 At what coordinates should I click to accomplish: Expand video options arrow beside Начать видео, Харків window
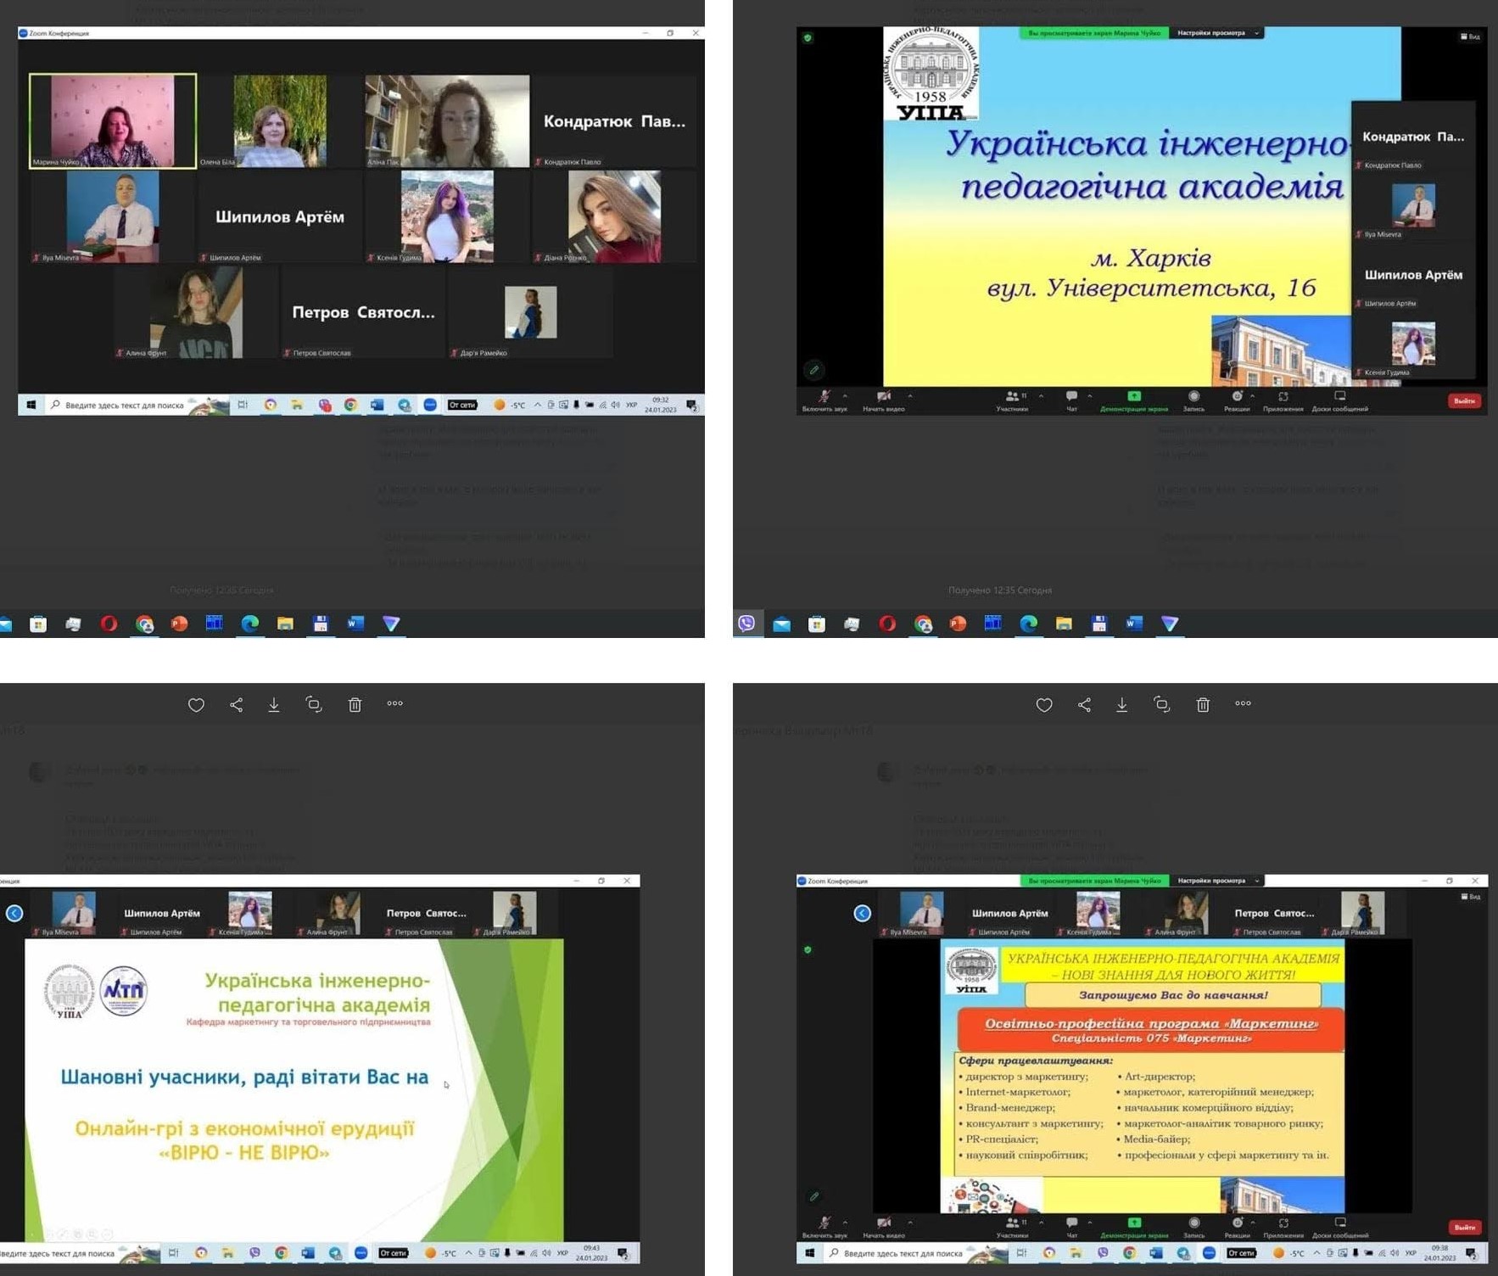click(x=910, y=395)
